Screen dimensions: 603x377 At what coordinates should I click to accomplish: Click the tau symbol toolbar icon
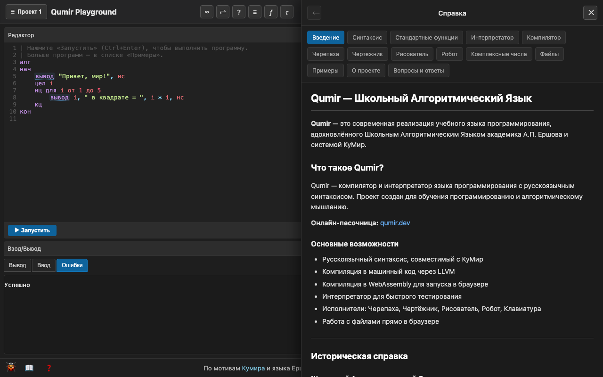click(x=287, y=12)
